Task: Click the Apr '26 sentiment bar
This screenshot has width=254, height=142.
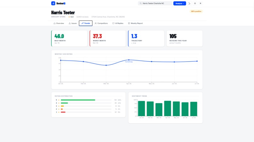Action: (x=168, y=108)
